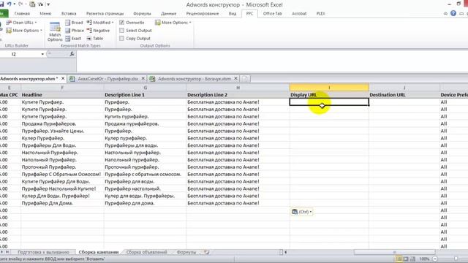The height and width of the screenshot is (263, 468).
Task: Click inside the Name Box field
Action: pyautogui.click(x=20, y=54)
